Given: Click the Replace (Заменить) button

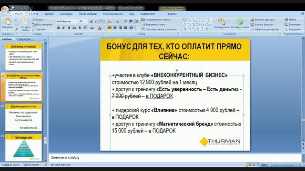Looking at the screenshot, I should (294, 24).
